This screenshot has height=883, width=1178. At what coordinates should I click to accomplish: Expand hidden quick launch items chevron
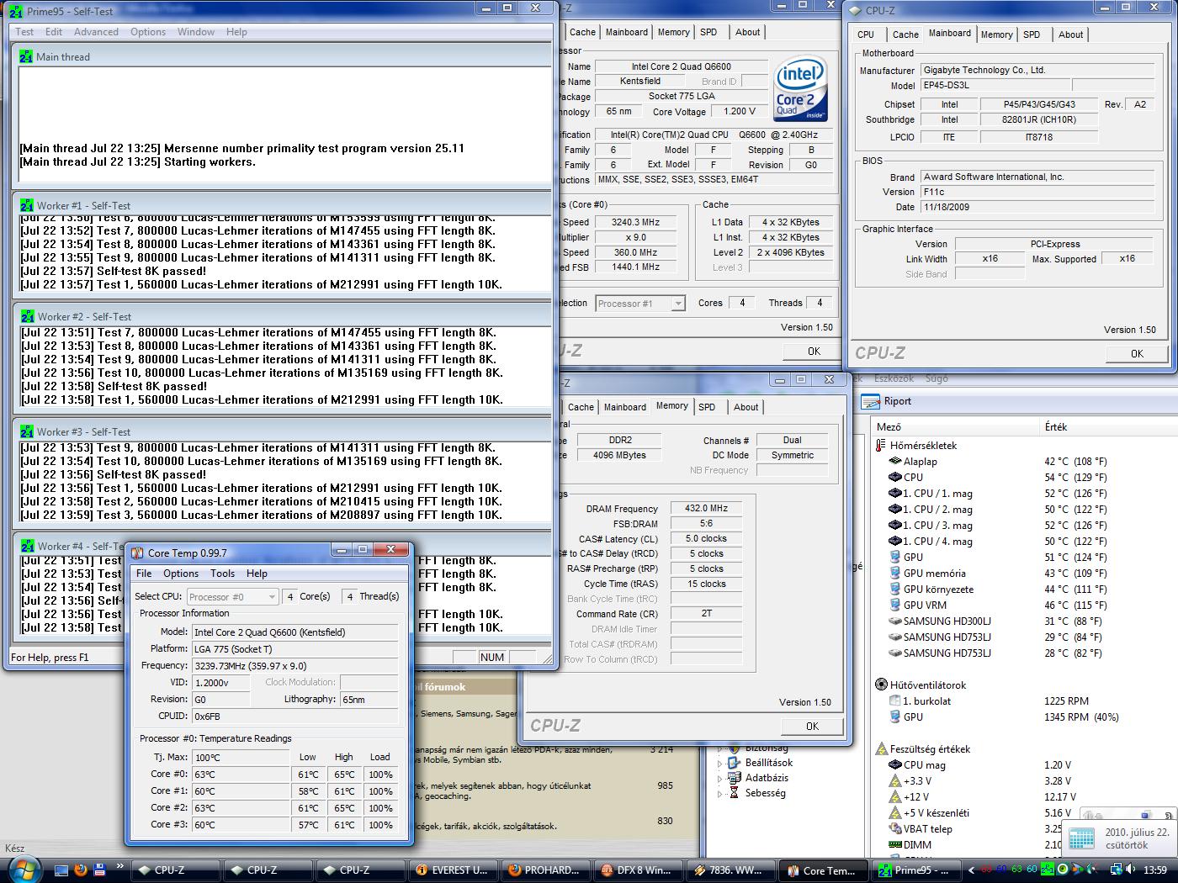119,865
